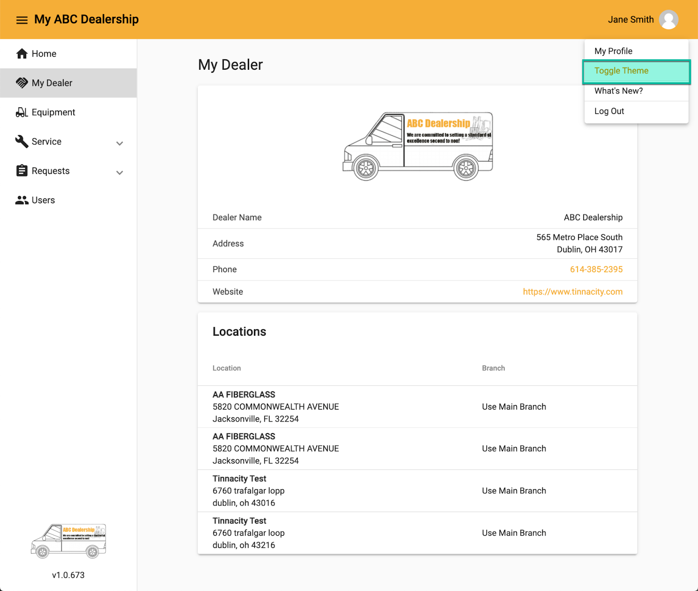Click the Location column header

tap(226, 368)
